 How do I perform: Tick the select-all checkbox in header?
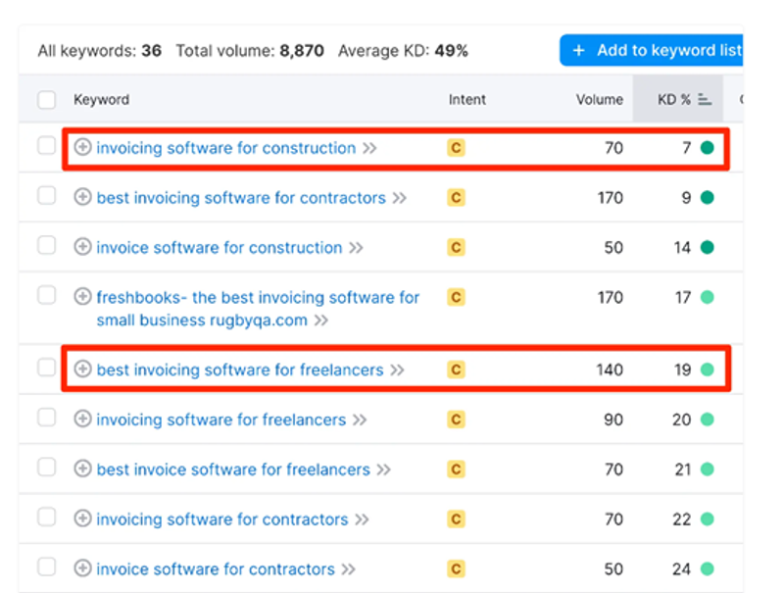[x=46, y=100]
